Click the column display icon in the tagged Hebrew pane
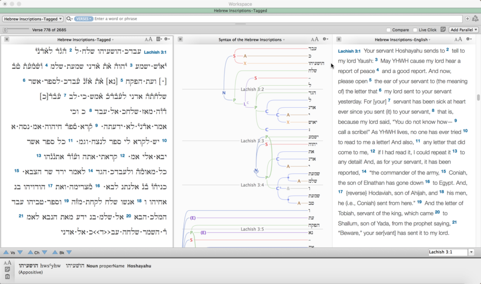The height and width of the screenshot is (284, 481). [158, 39]
